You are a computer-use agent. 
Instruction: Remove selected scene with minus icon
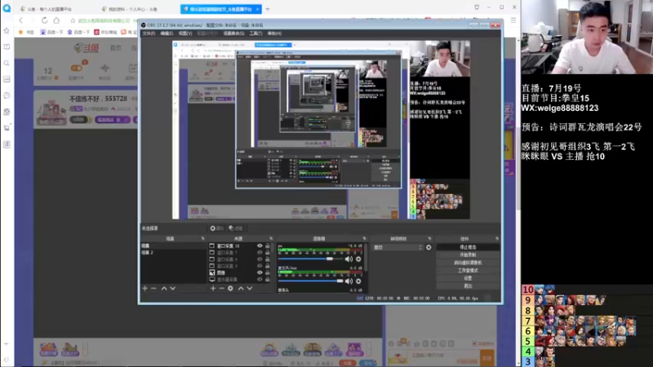click(x=153, y=289)
